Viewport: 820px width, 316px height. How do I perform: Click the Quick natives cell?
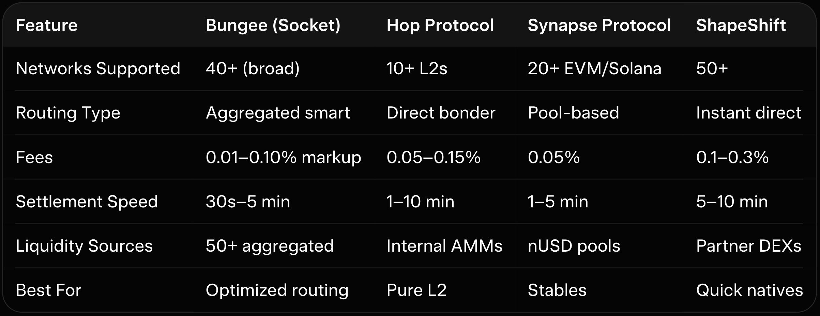click(x=749, y=290)
